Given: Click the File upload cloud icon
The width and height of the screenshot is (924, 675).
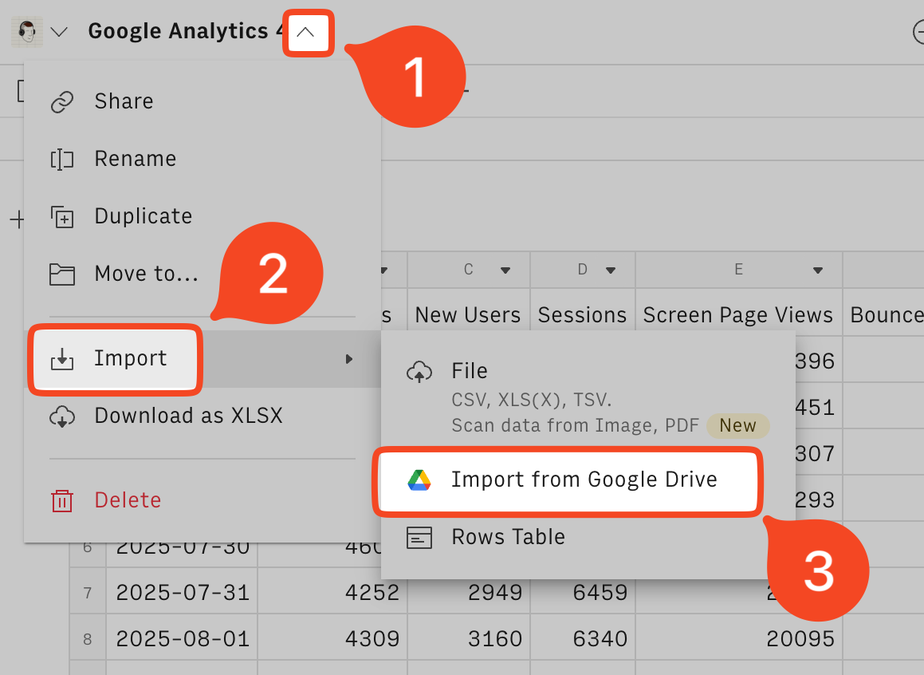Looking at the screenshot, I should click(419, 372).
